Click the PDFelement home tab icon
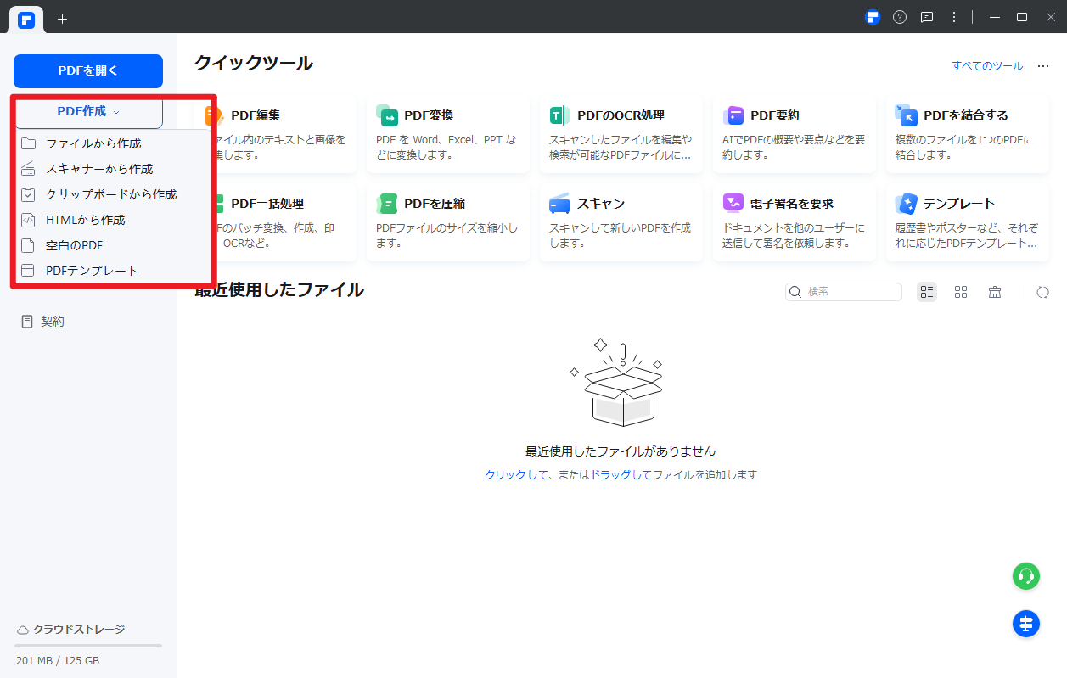1067x678 pixels. [26, 20]
